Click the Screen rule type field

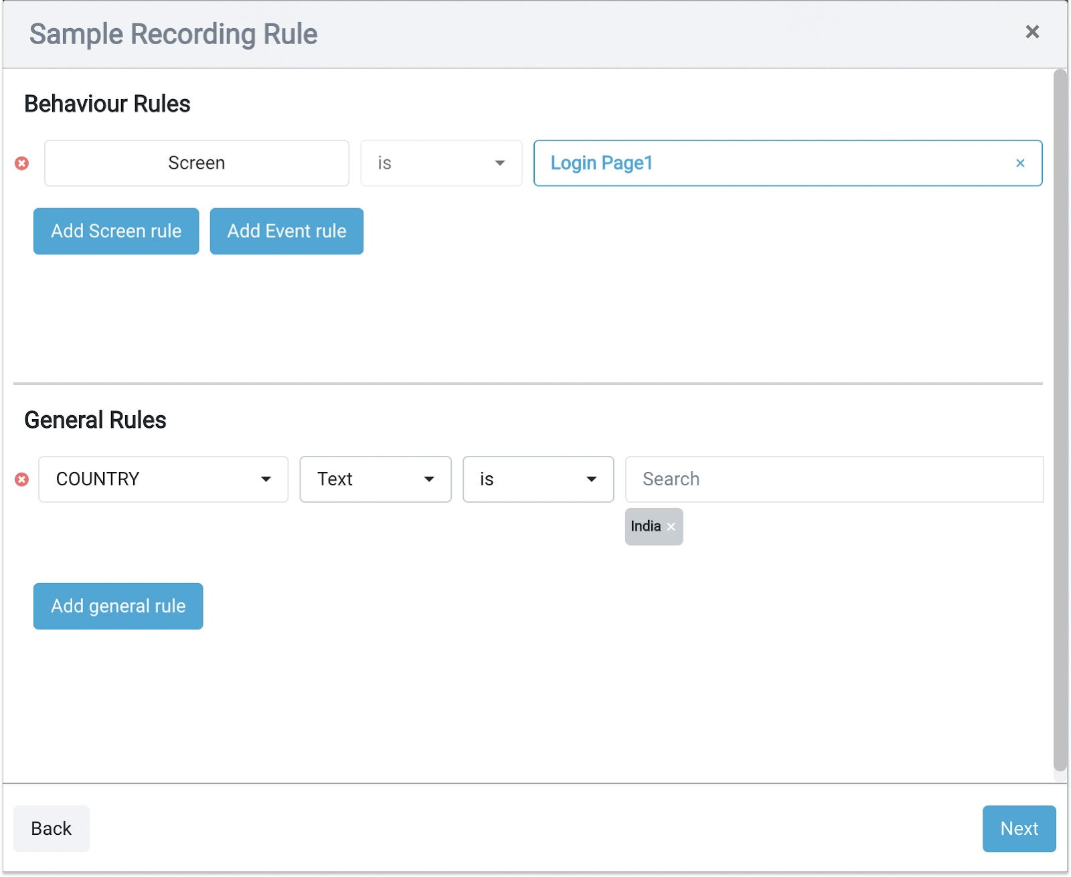pos(197,163)
